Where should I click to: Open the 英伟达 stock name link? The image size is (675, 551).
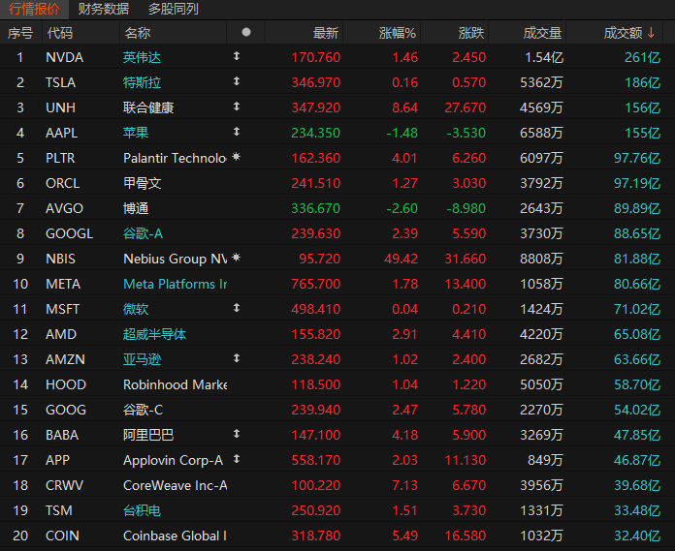142,57
